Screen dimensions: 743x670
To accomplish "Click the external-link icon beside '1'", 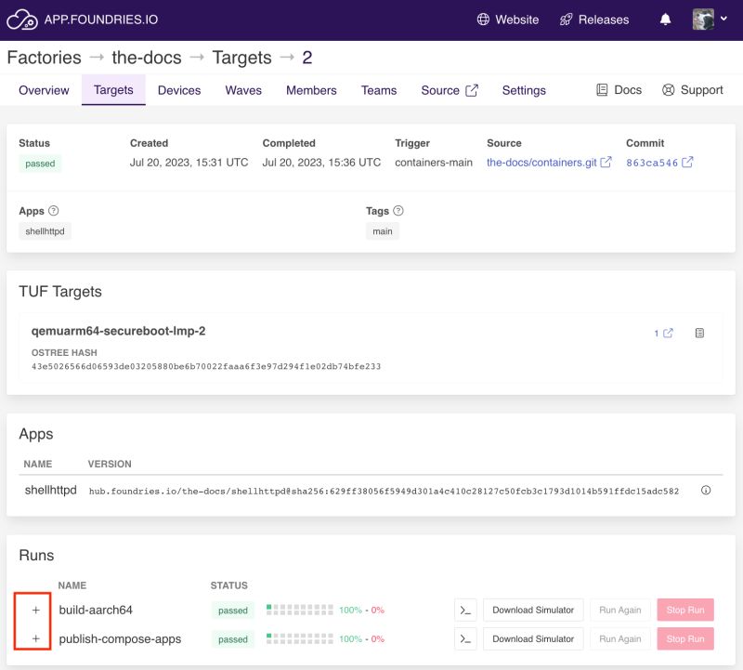I will pos(668,333).
